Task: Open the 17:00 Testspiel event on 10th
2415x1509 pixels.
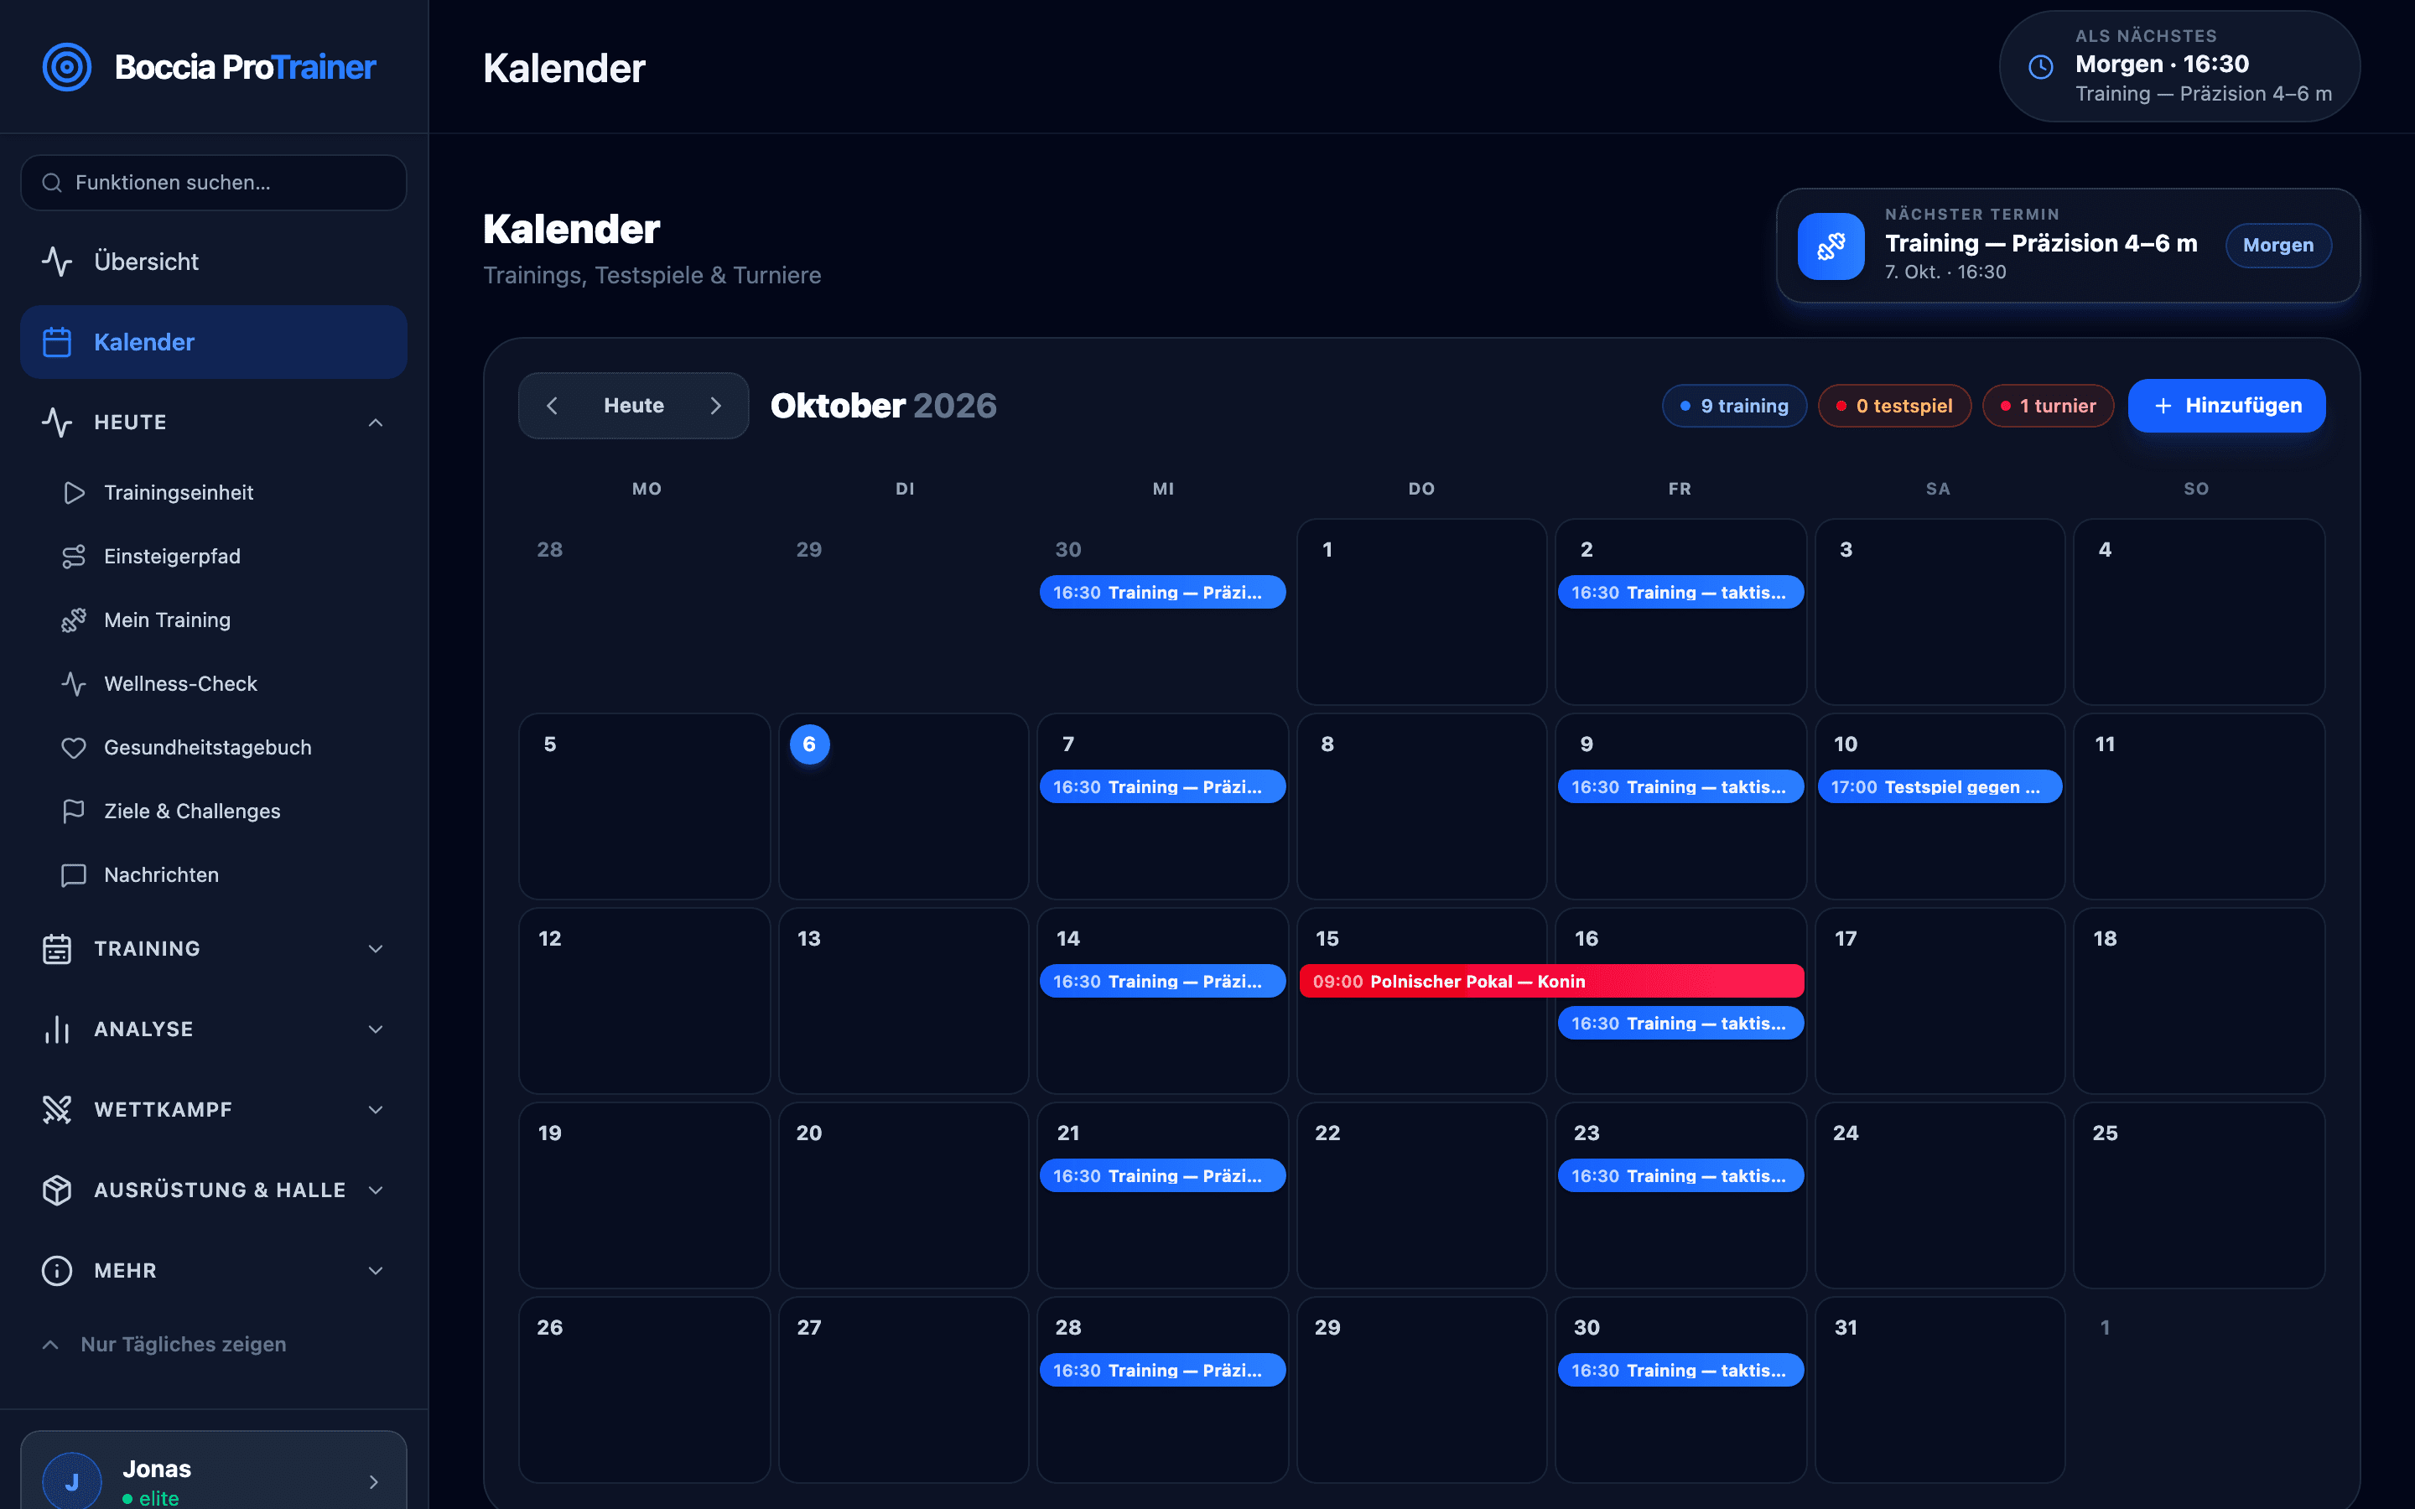Action: click(1939, 786)
